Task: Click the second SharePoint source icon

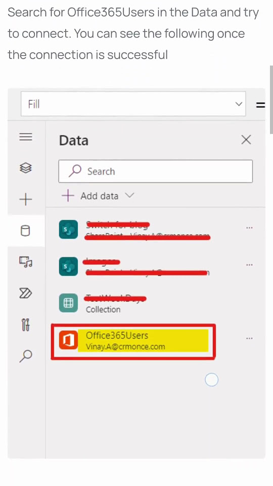Action: tap(68, 266)
